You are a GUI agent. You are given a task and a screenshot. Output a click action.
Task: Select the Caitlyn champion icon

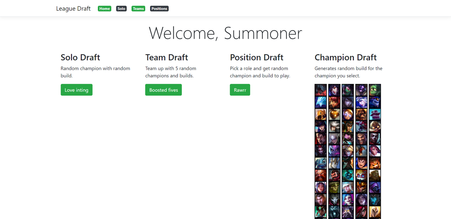point(321,127)
